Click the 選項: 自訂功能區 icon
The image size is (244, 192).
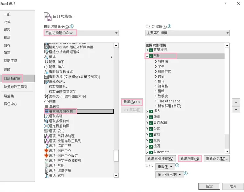tap(46, 136)
